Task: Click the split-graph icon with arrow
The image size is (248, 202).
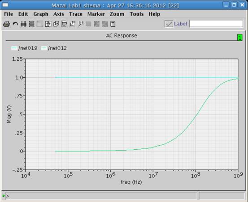Action: (48, 24)
